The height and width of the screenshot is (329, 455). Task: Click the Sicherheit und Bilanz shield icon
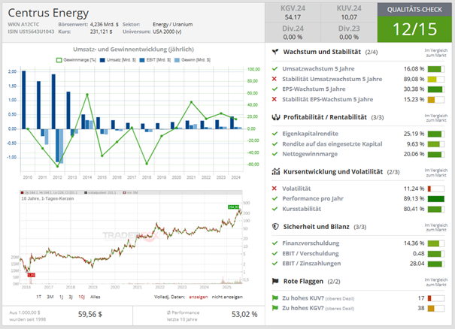point(275,227)
